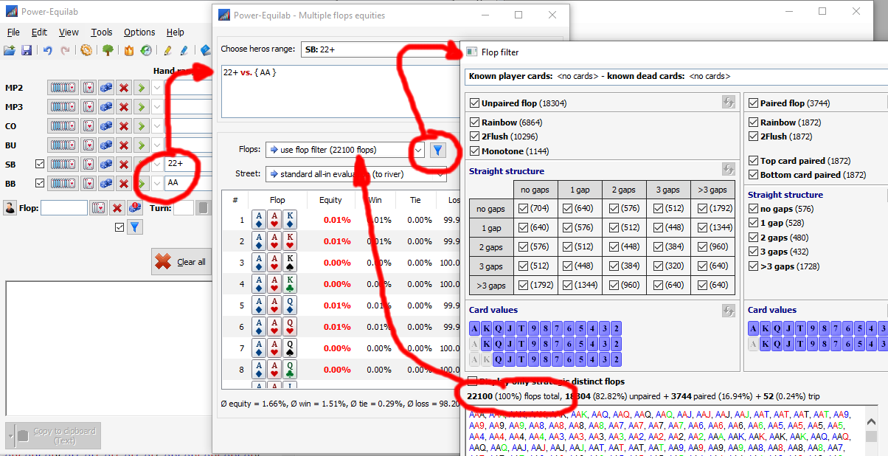Click the flame toolbar icon
This screenshot has height=456, width=888.
pos(129,50)
